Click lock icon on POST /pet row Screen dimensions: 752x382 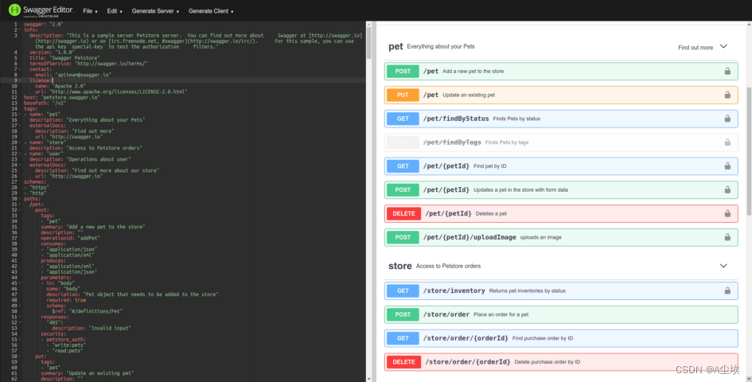[x=727, y=71]
